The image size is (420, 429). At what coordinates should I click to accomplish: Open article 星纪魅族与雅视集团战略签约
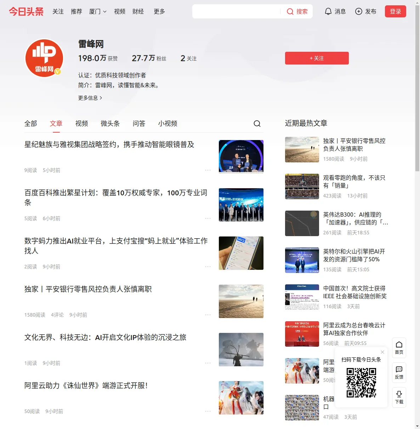coord(109,145)
